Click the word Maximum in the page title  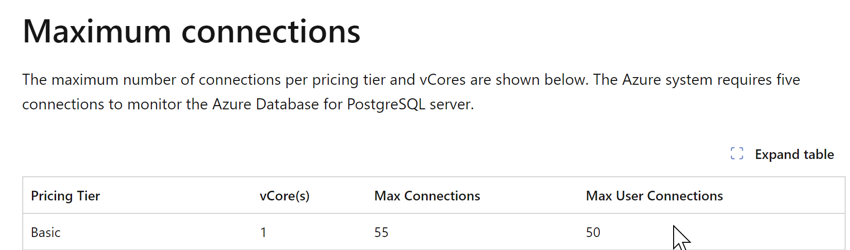coord(97,31)
